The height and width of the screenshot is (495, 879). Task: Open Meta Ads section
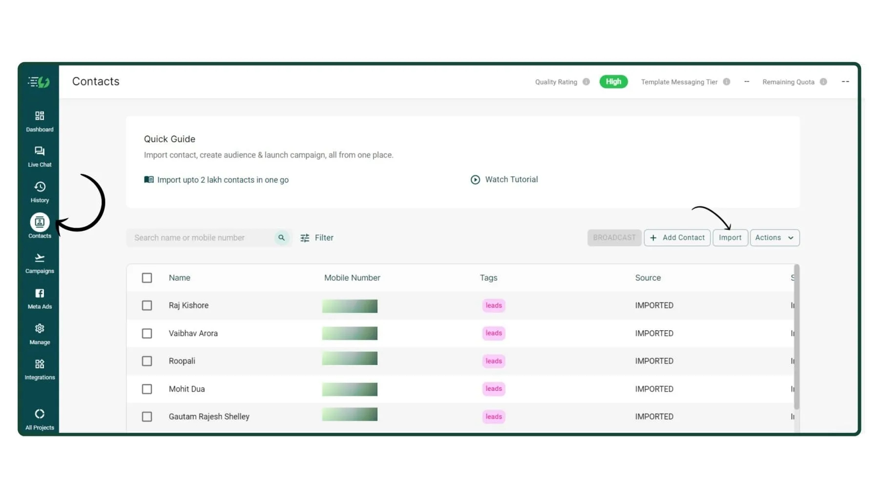click(x=39, y=298)
